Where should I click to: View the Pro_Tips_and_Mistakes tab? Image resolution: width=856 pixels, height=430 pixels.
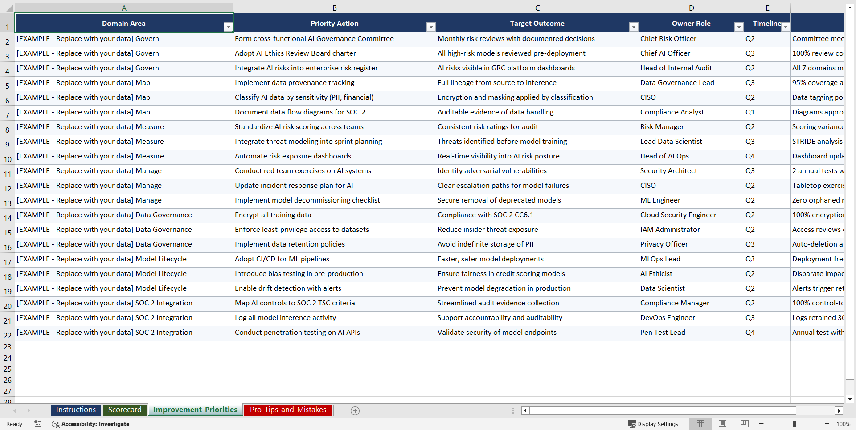[288, 410]
